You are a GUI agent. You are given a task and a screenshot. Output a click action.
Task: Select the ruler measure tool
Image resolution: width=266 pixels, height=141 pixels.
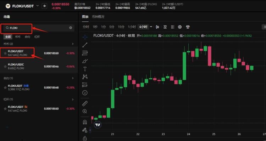[85, 103]
